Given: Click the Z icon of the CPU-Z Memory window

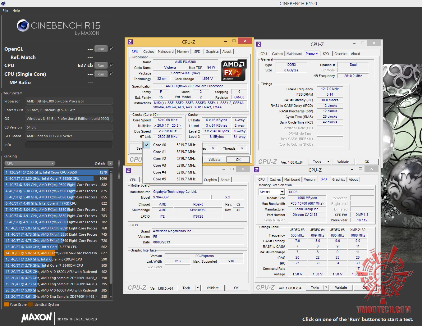Looking at the screenshot, I should tap(259, 44).
